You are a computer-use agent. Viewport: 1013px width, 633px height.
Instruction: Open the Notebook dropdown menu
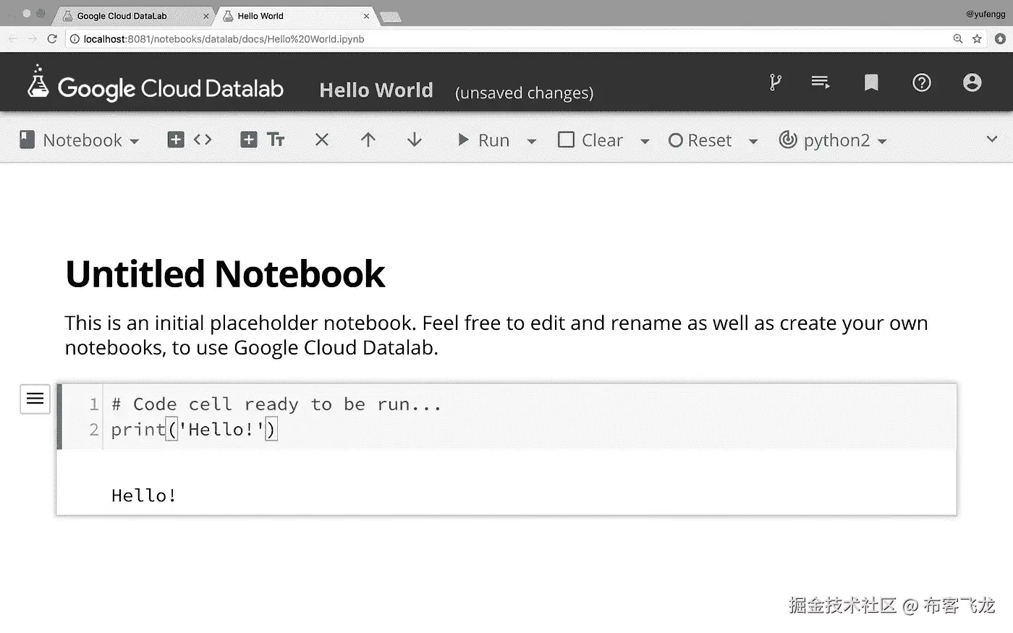click(79, 140)
